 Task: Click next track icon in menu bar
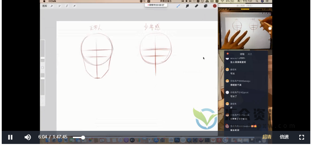pos(190,1)
